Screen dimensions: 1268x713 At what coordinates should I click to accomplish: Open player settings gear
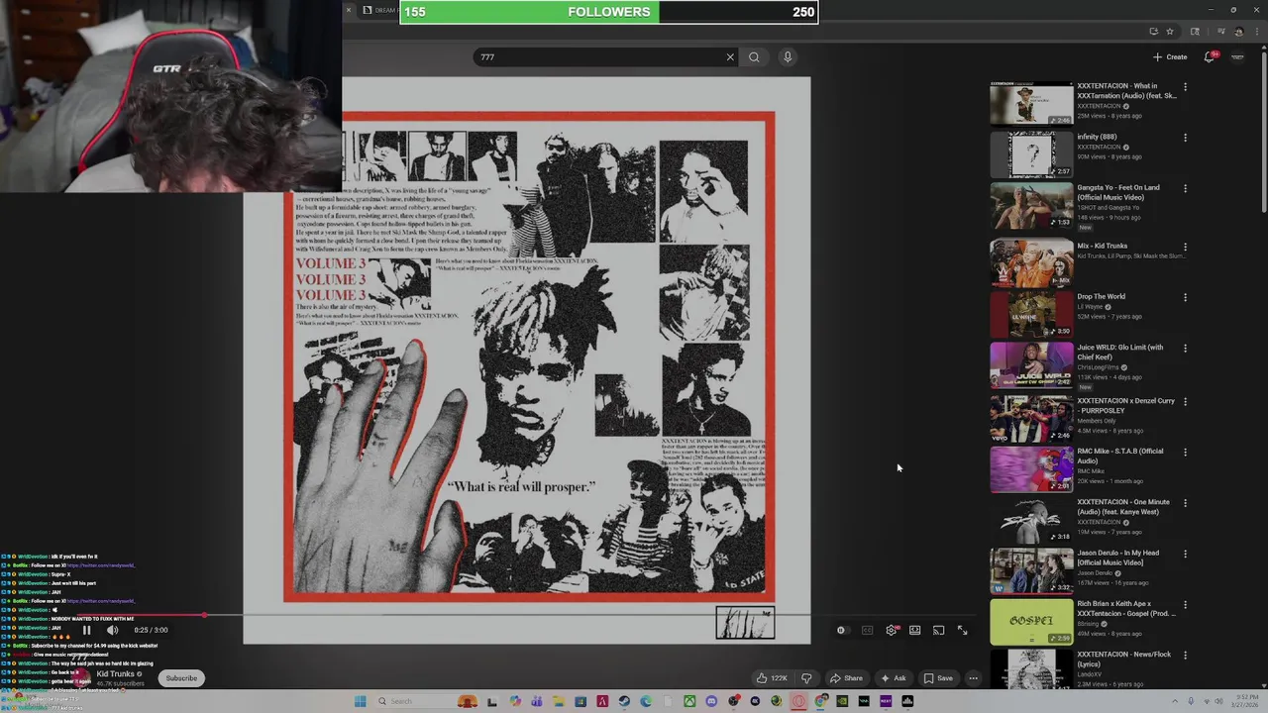[x=892, y=630]
